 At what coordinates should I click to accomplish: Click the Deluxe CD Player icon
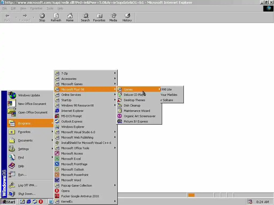pyautogui.click(x=120, y=95)
